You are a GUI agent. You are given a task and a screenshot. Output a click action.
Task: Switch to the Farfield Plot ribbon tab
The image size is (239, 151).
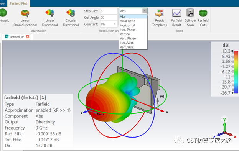(x=18, y=3)
